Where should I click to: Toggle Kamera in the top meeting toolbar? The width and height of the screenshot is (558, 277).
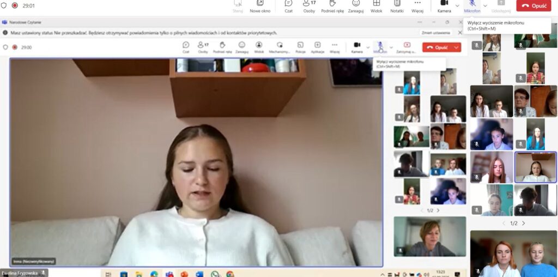tap(444, 5)
